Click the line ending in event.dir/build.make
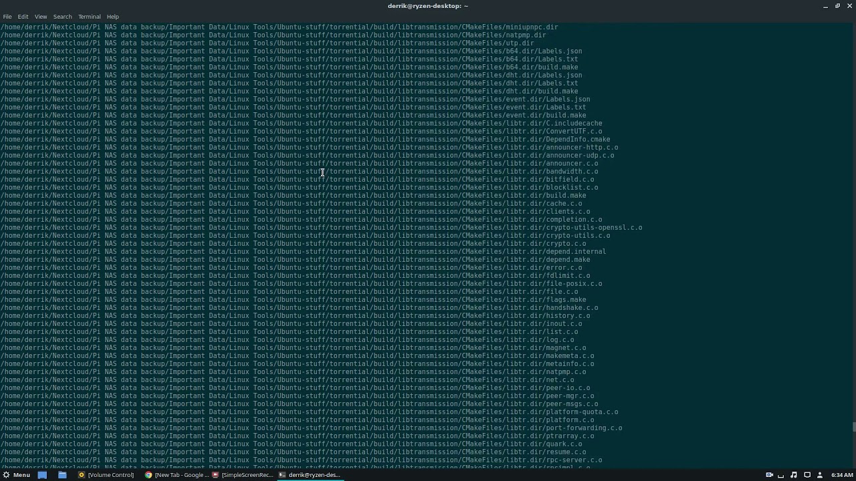 tap(293, 115)
